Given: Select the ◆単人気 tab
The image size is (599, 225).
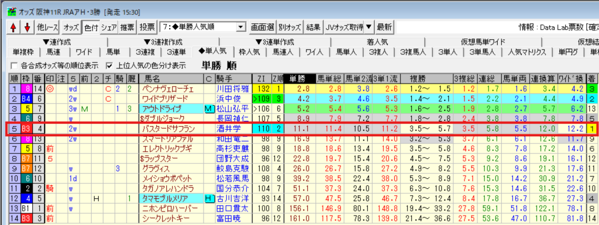Looking at the screenshot, I should click(212, 51).
